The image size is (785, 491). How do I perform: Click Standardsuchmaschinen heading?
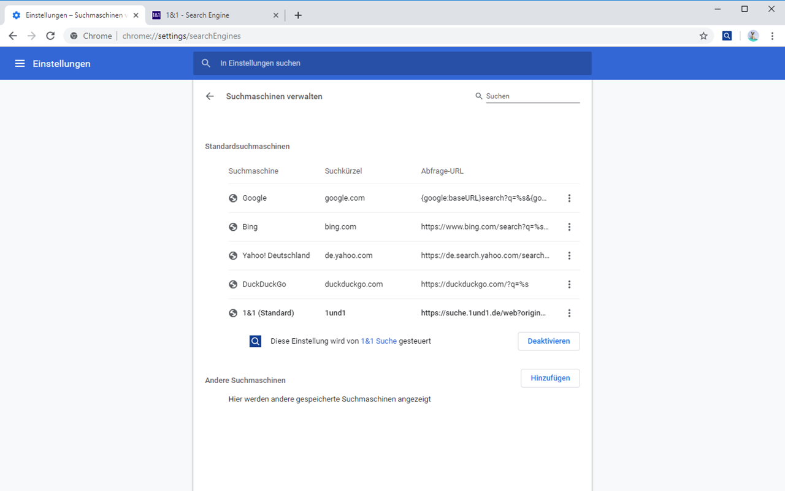247,147
